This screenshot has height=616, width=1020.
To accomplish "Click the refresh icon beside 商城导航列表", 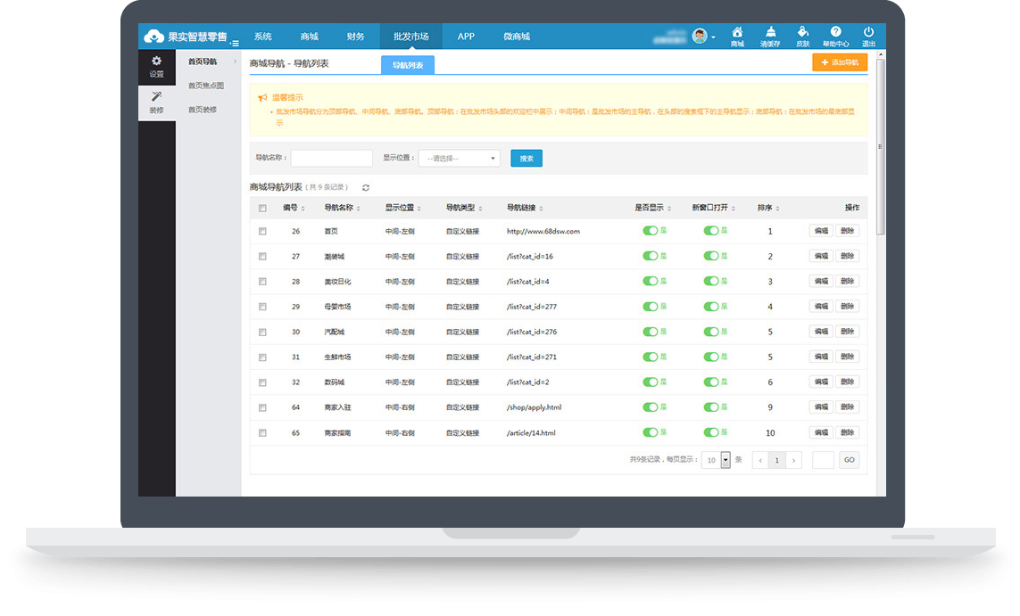I will [x=366, y=187].
